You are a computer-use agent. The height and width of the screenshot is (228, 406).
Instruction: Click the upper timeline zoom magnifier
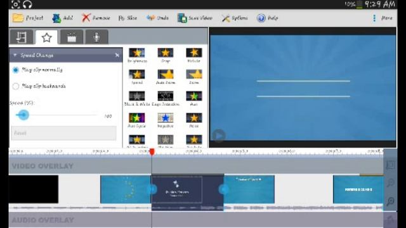[390, 183]
